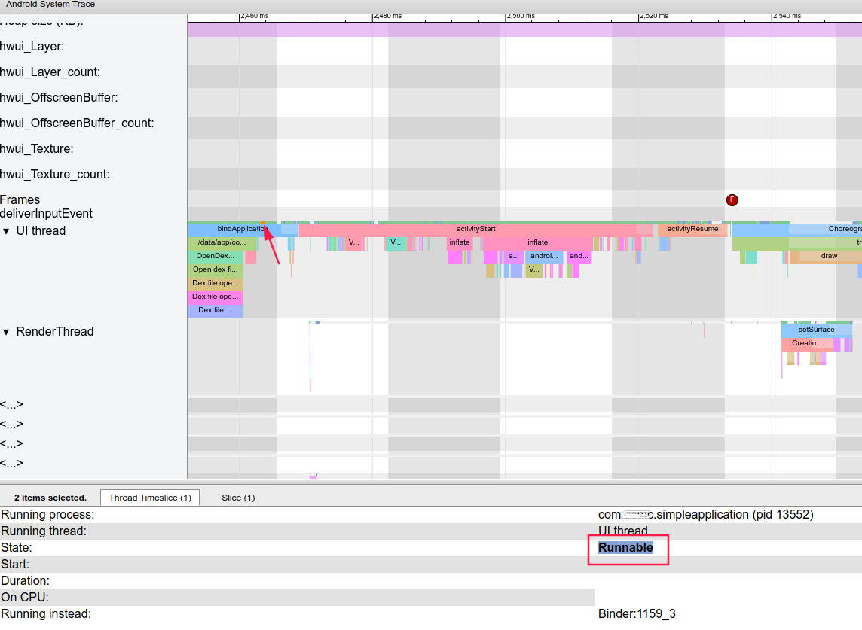Screen dimensions: 862x630
Task: Click the Runnable state value
Action: (x=625, y=548)
